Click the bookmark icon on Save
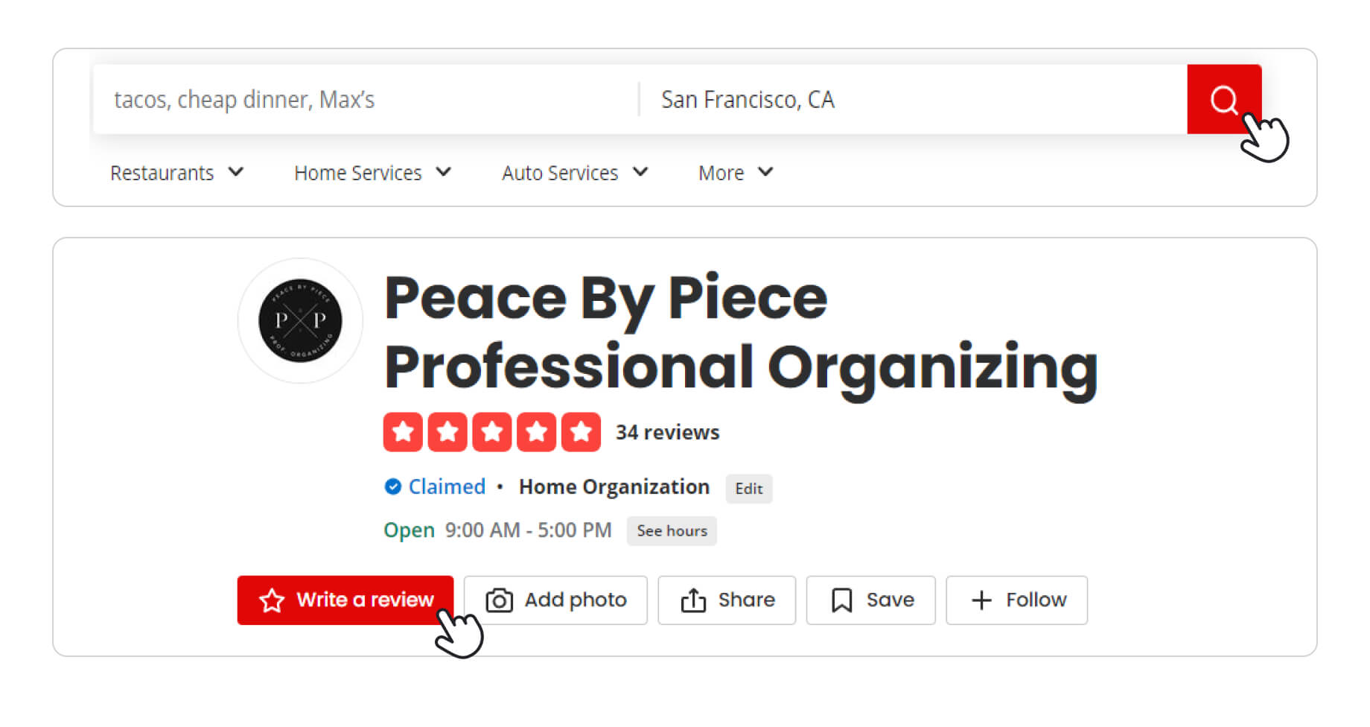The width and height of the screenshot is (1370, 727). [841, 600]
